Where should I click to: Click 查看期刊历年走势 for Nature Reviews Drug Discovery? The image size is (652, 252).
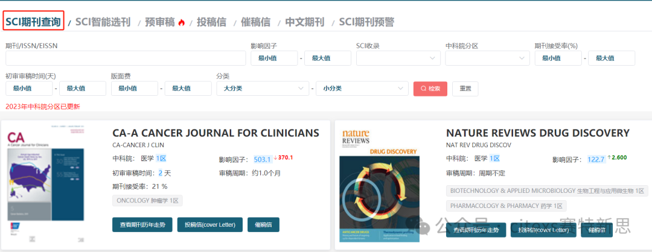[x=476, y=230]
